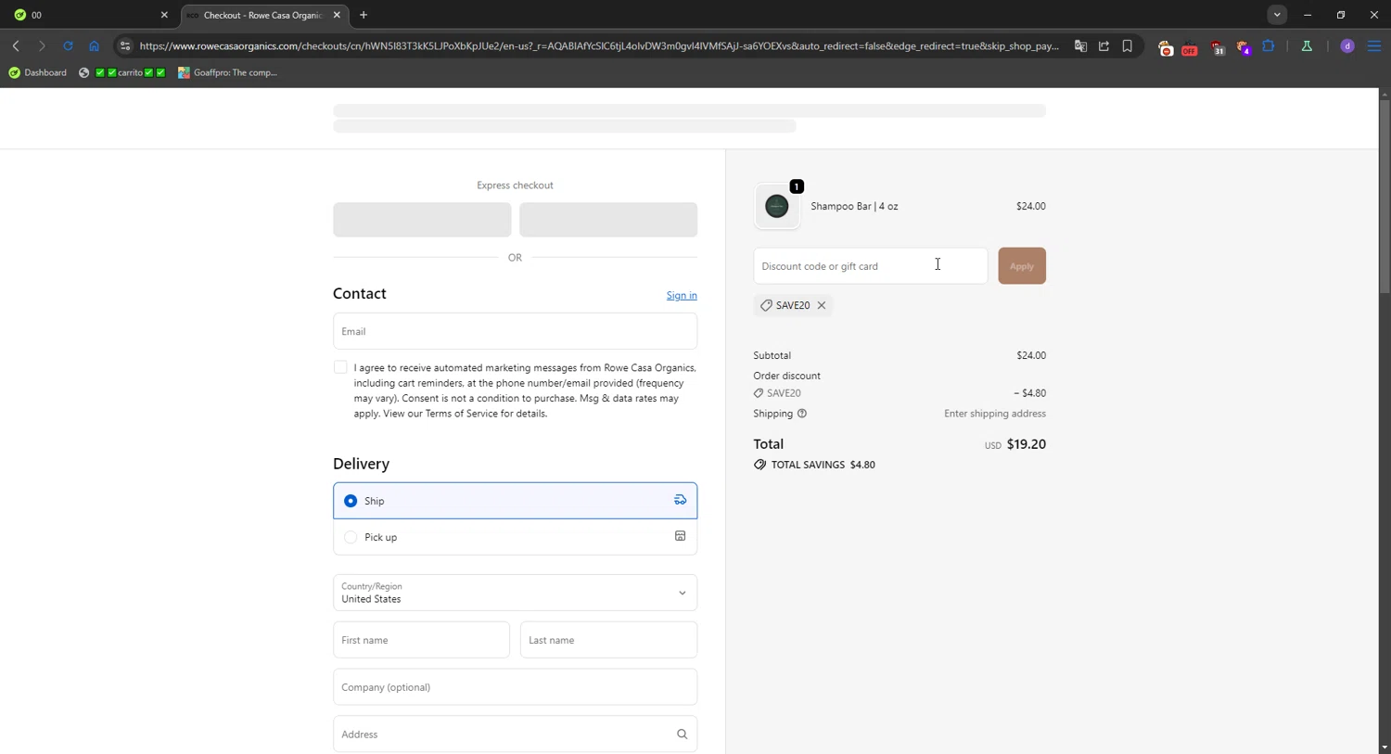Click the share page icon
The width and height of the screenshot is (1391, 754).
click(x=1104, y=45)
